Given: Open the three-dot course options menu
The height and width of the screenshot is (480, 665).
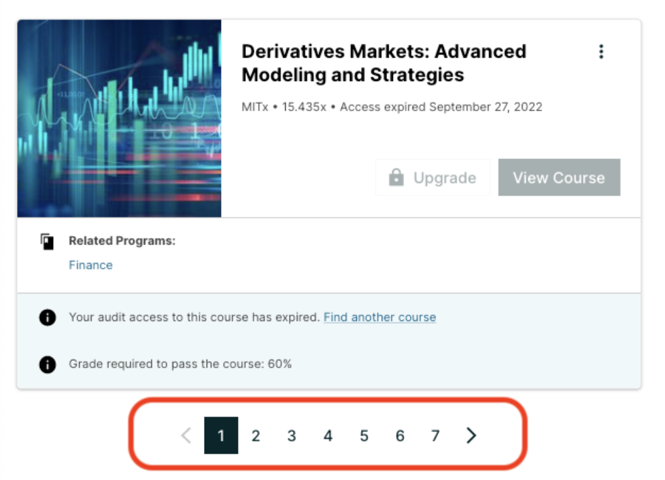Looking at the screenshot, I should pos(601,52).
